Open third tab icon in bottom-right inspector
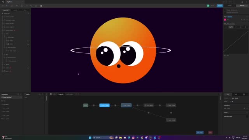 tap(244, 94)
